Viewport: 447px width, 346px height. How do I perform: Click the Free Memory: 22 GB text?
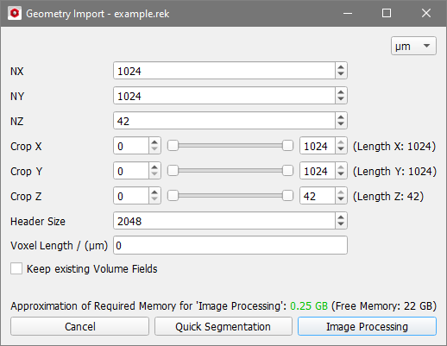tap(384, 305)
